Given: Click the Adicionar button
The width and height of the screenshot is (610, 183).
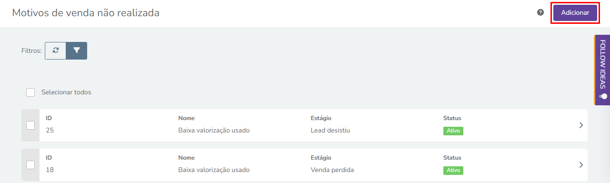Looking at the screenshot, I should coord(575,13).
